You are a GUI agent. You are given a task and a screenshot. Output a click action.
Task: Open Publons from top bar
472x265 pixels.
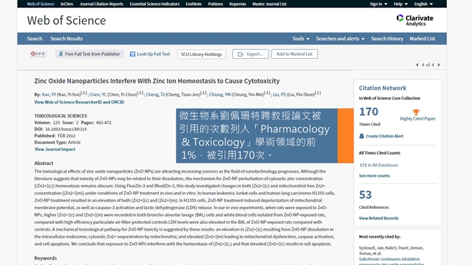point(215,4)
